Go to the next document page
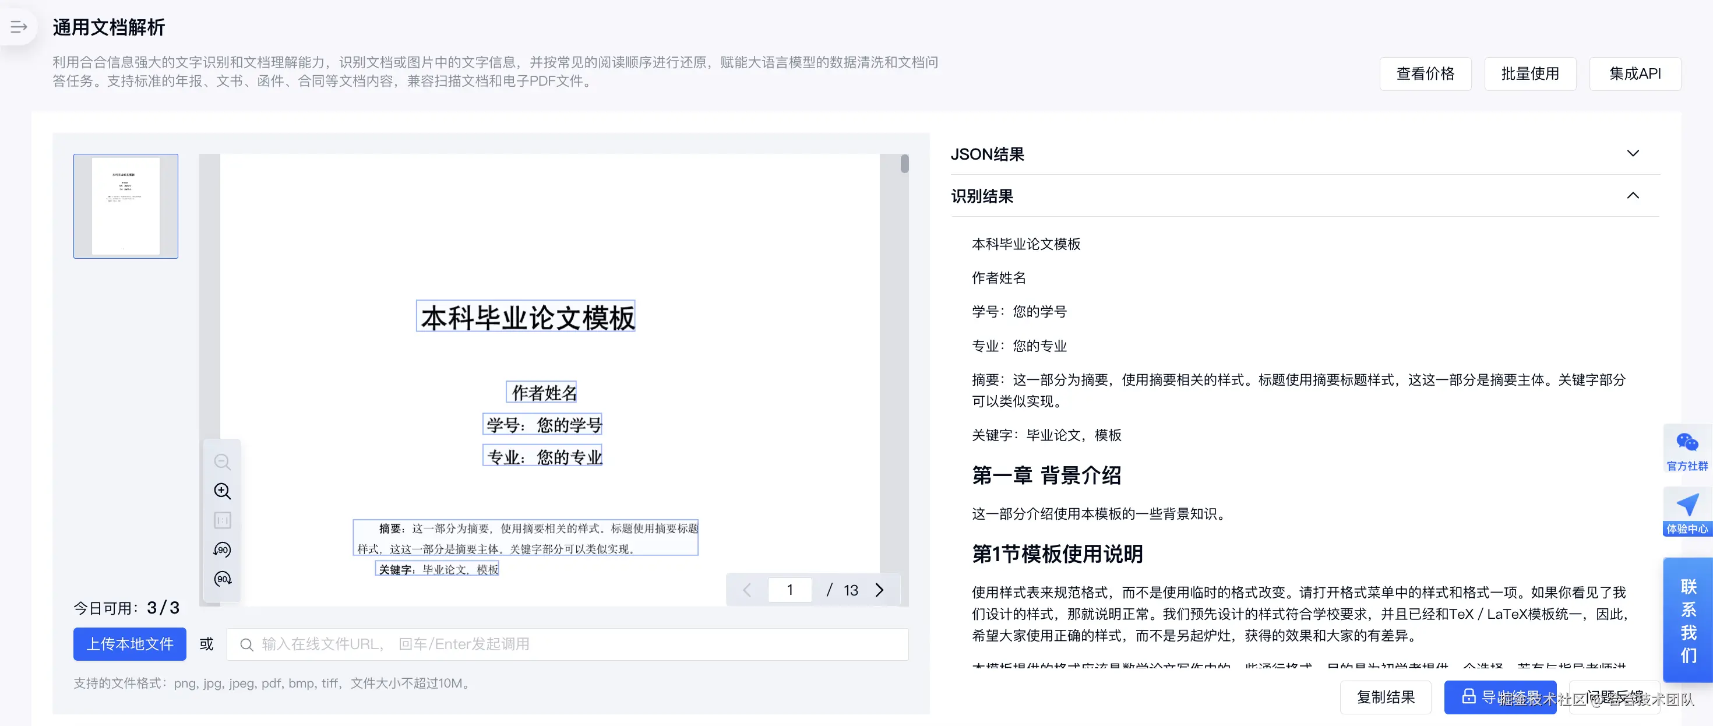This screenshot has height=726, width=1713. pos(879,590)
